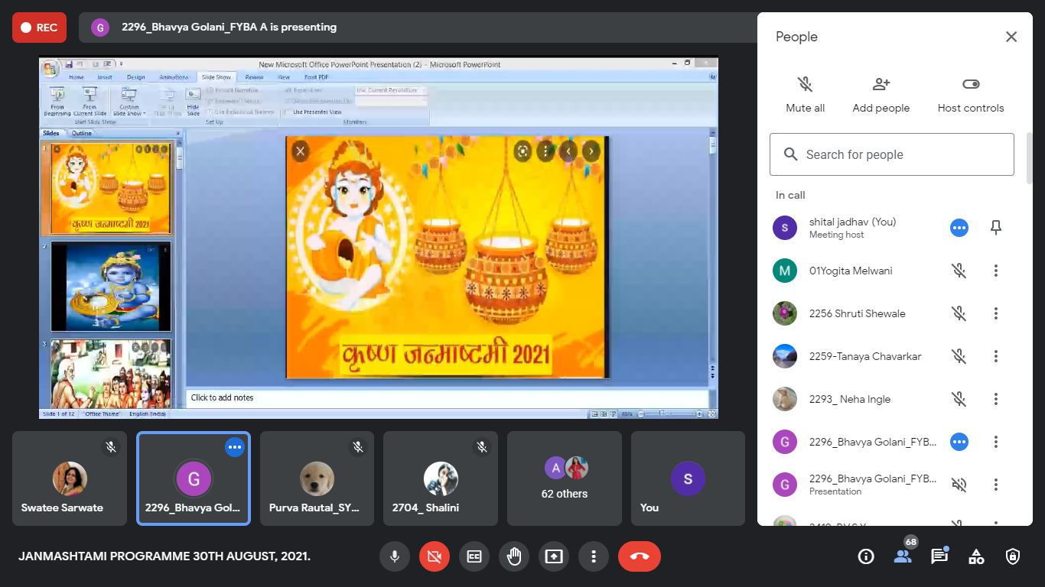Open the host controls shield icon
1045x587 pixels.
point(1013,556)
